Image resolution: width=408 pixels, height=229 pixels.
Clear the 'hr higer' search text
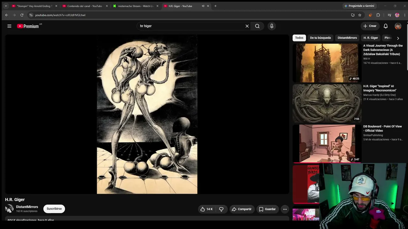pos(247,26)
